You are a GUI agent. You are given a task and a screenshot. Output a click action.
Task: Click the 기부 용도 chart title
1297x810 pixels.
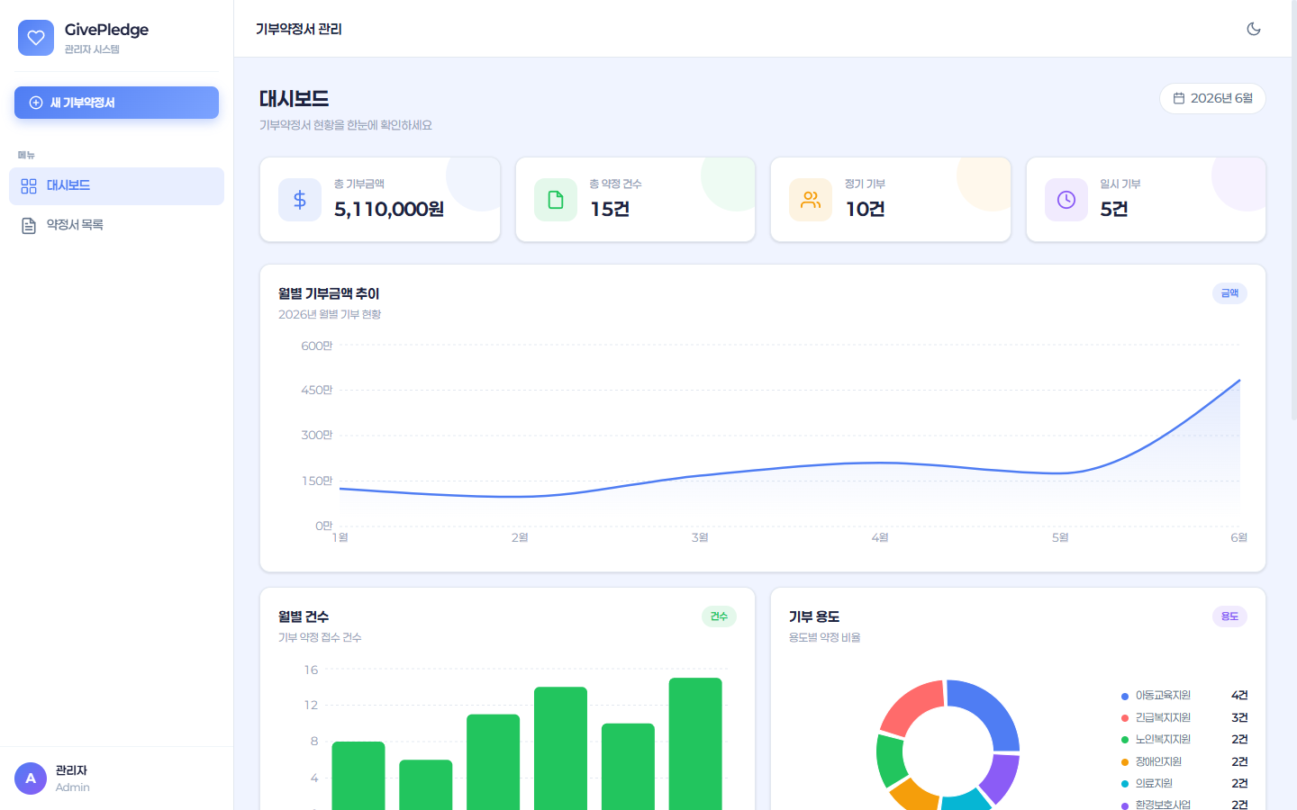coord(814,616)
